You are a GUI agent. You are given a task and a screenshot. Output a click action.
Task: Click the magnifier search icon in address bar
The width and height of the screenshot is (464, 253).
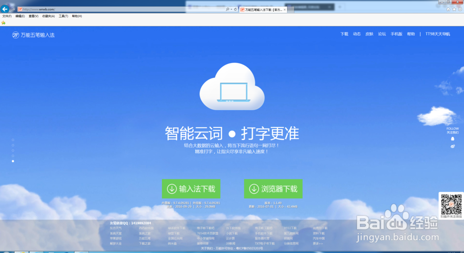[227, 9]
